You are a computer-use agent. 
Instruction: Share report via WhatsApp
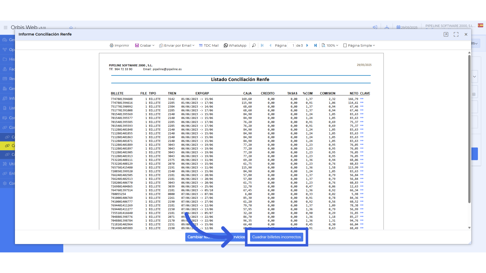pos(235,45)
